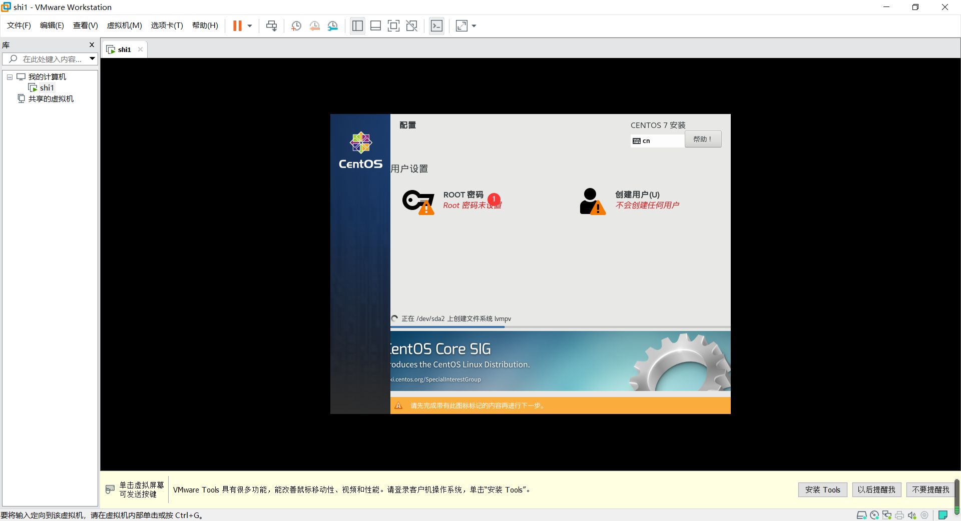
Task: Click the stretch guest display icon
Action: [461, 26]
